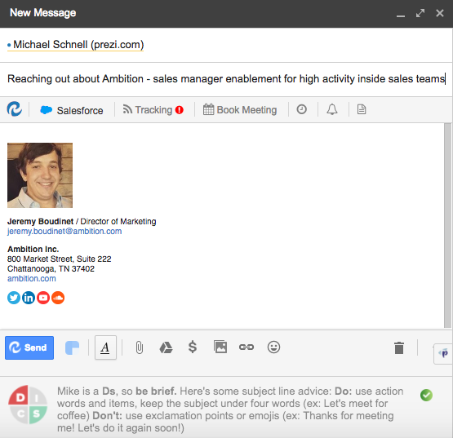
Task: Insert a link using chain icon
Action: (x=246, y=347)
